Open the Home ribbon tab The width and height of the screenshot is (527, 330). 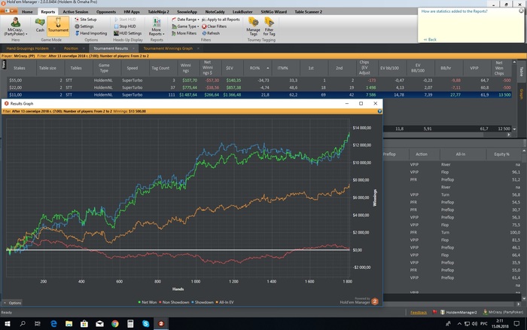(x=27, y=12)
